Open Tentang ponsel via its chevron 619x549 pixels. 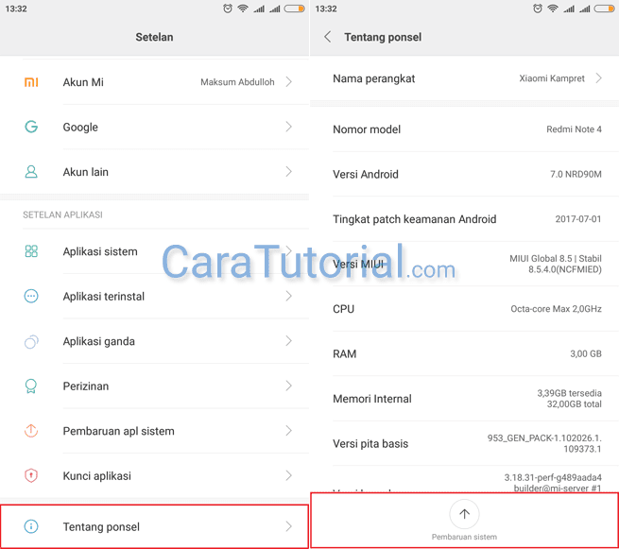click(288, 526)
